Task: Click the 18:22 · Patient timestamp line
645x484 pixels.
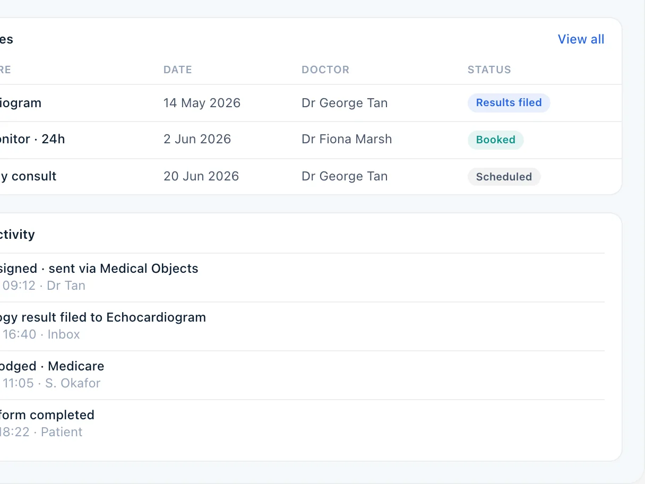Action: [x=41, y=432]
